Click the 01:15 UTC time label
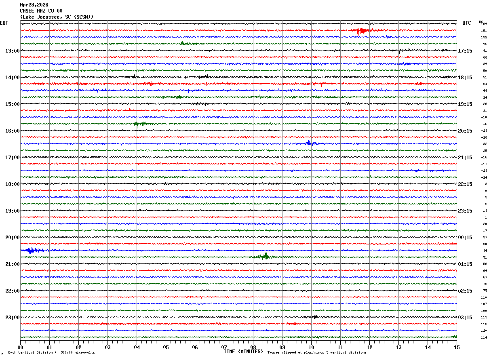The height and width of the screenshot is (358, 489). tap(465, 264)
